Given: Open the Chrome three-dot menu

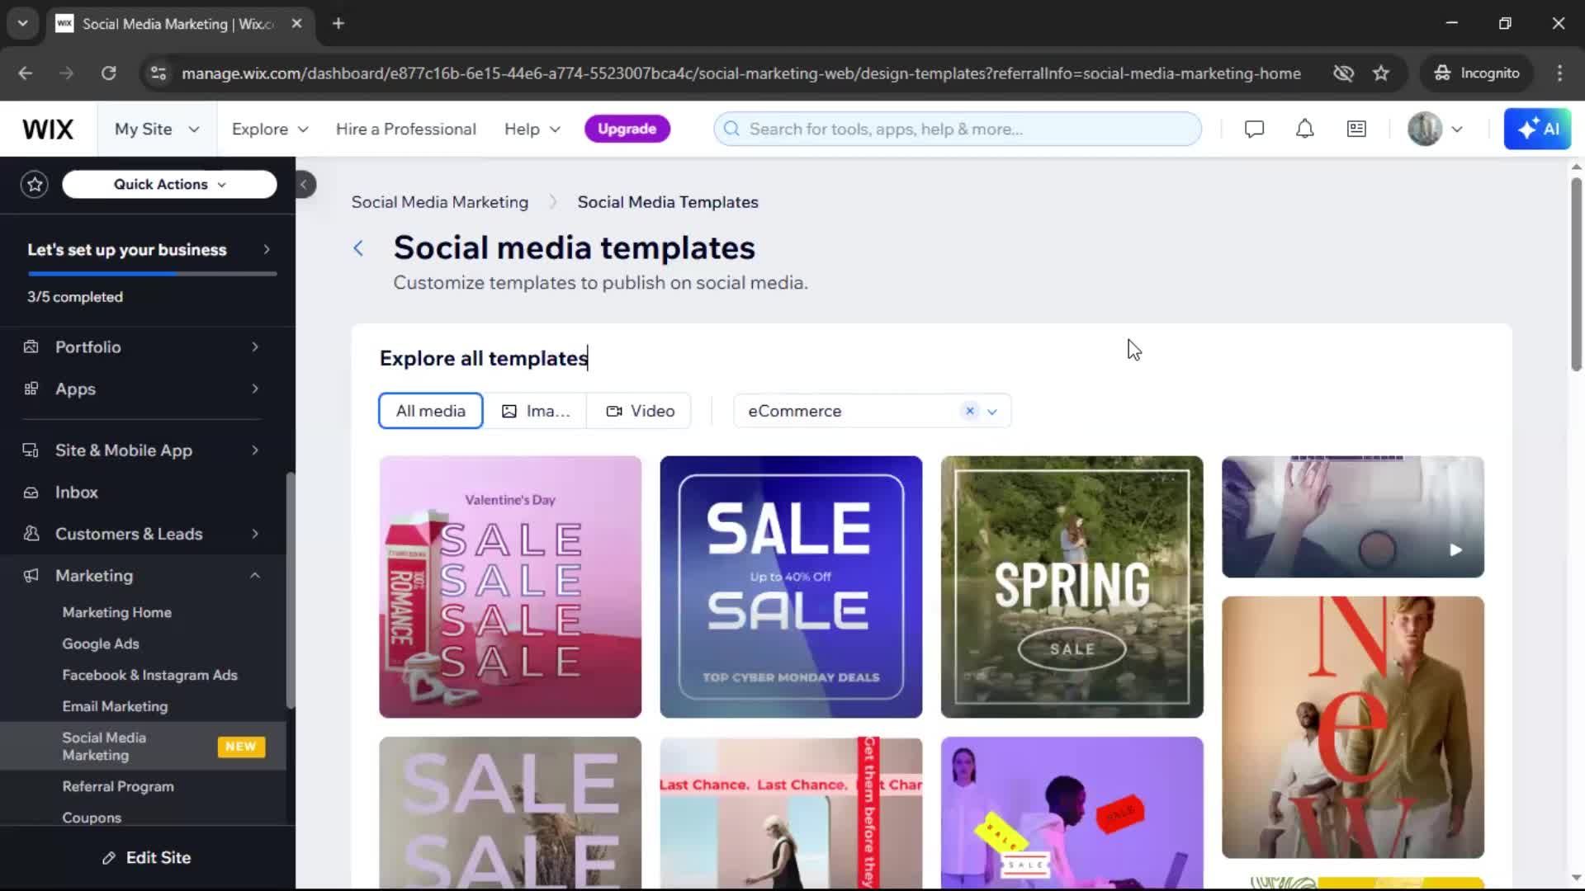Looking at the screenshot, I should point(1559,73).
